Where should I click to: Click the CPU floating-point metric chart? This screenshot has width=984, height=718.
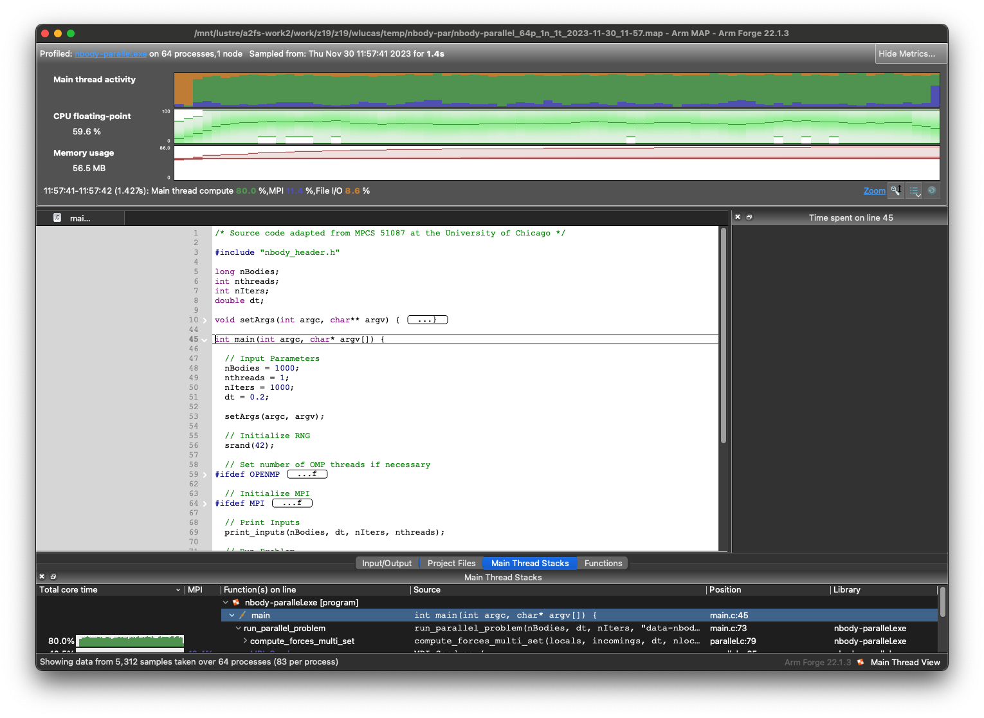[x=556, y=126]
